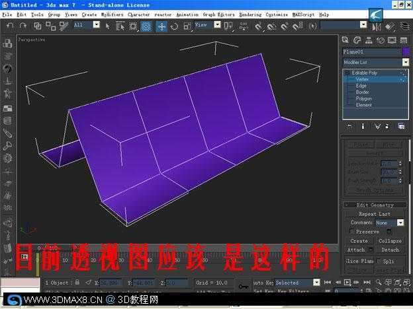Toggle the Percent Snap magnet
Screen dimensions: 413x309
[284, 26]
